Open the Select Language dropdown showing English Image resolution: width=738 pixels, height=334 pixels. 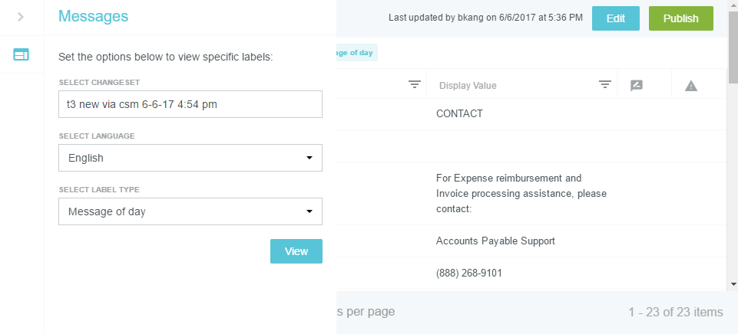(190, 158)
